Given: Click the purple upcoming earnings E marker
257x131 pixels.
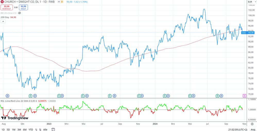Looking at the screenshot, I should point(244,96).
